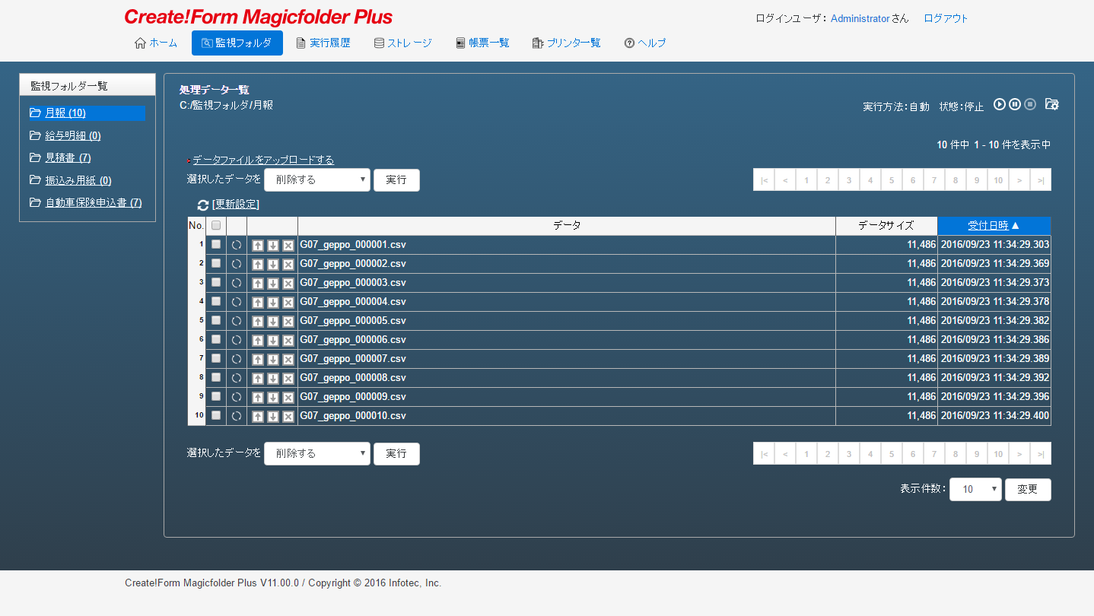Toggle the select-all checkbox in table header
The image size is (1094, 616).
(216, 225)
